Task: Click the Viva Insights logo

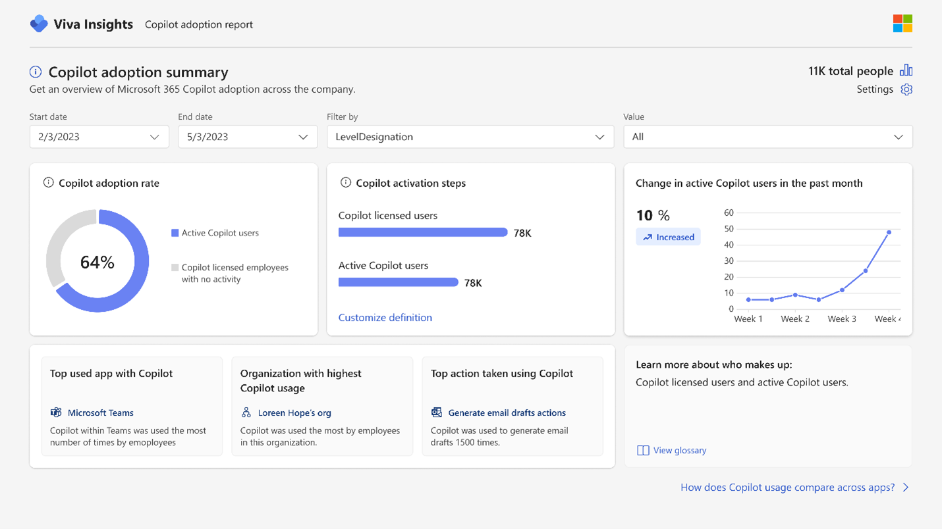Action: point(40,23)
